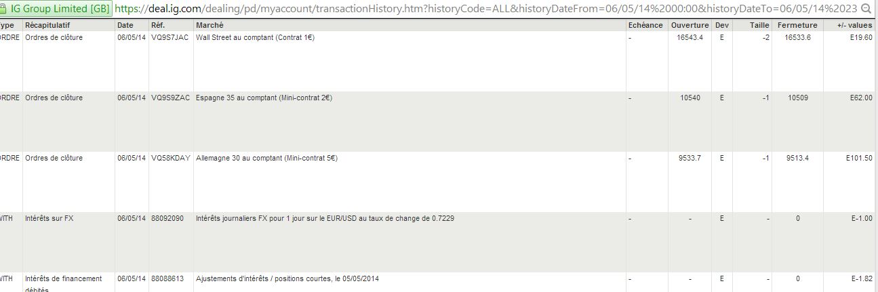Click the Ouverture column header
Image resolution: width=878 pixels, height=292 pixels.
(690, 25)
